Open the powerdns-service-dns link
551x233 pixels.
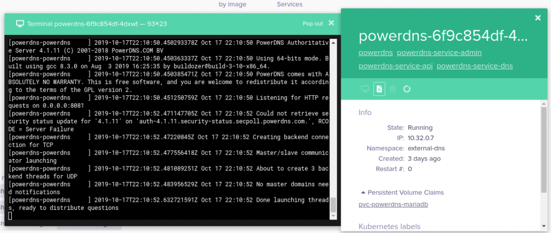click(475, 66)
